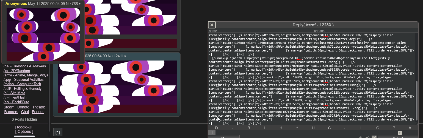Click the asterisk formatting button

click(297, 128)
